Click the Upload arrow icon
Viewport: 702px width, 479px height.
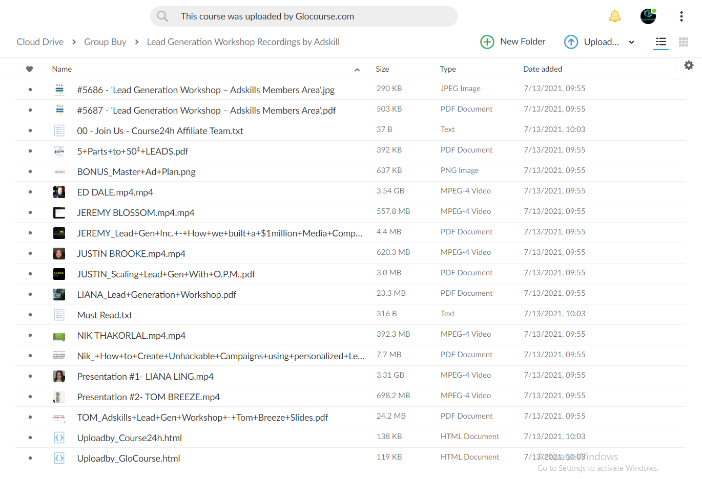pos(571,42)
